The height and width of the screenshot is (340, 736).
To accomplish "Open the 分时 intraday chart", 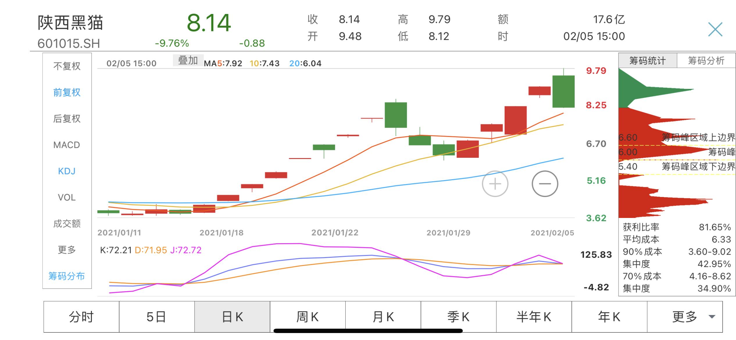I will (x=81, y=317).
